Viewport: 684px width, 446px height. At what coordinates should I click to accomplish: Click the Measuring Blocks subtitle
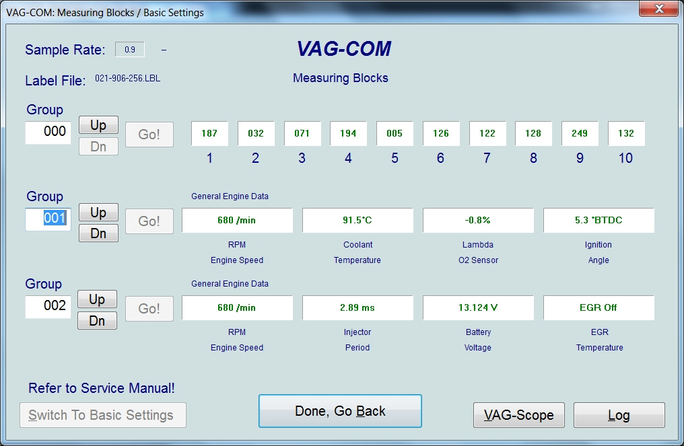[x=341, y=78]
